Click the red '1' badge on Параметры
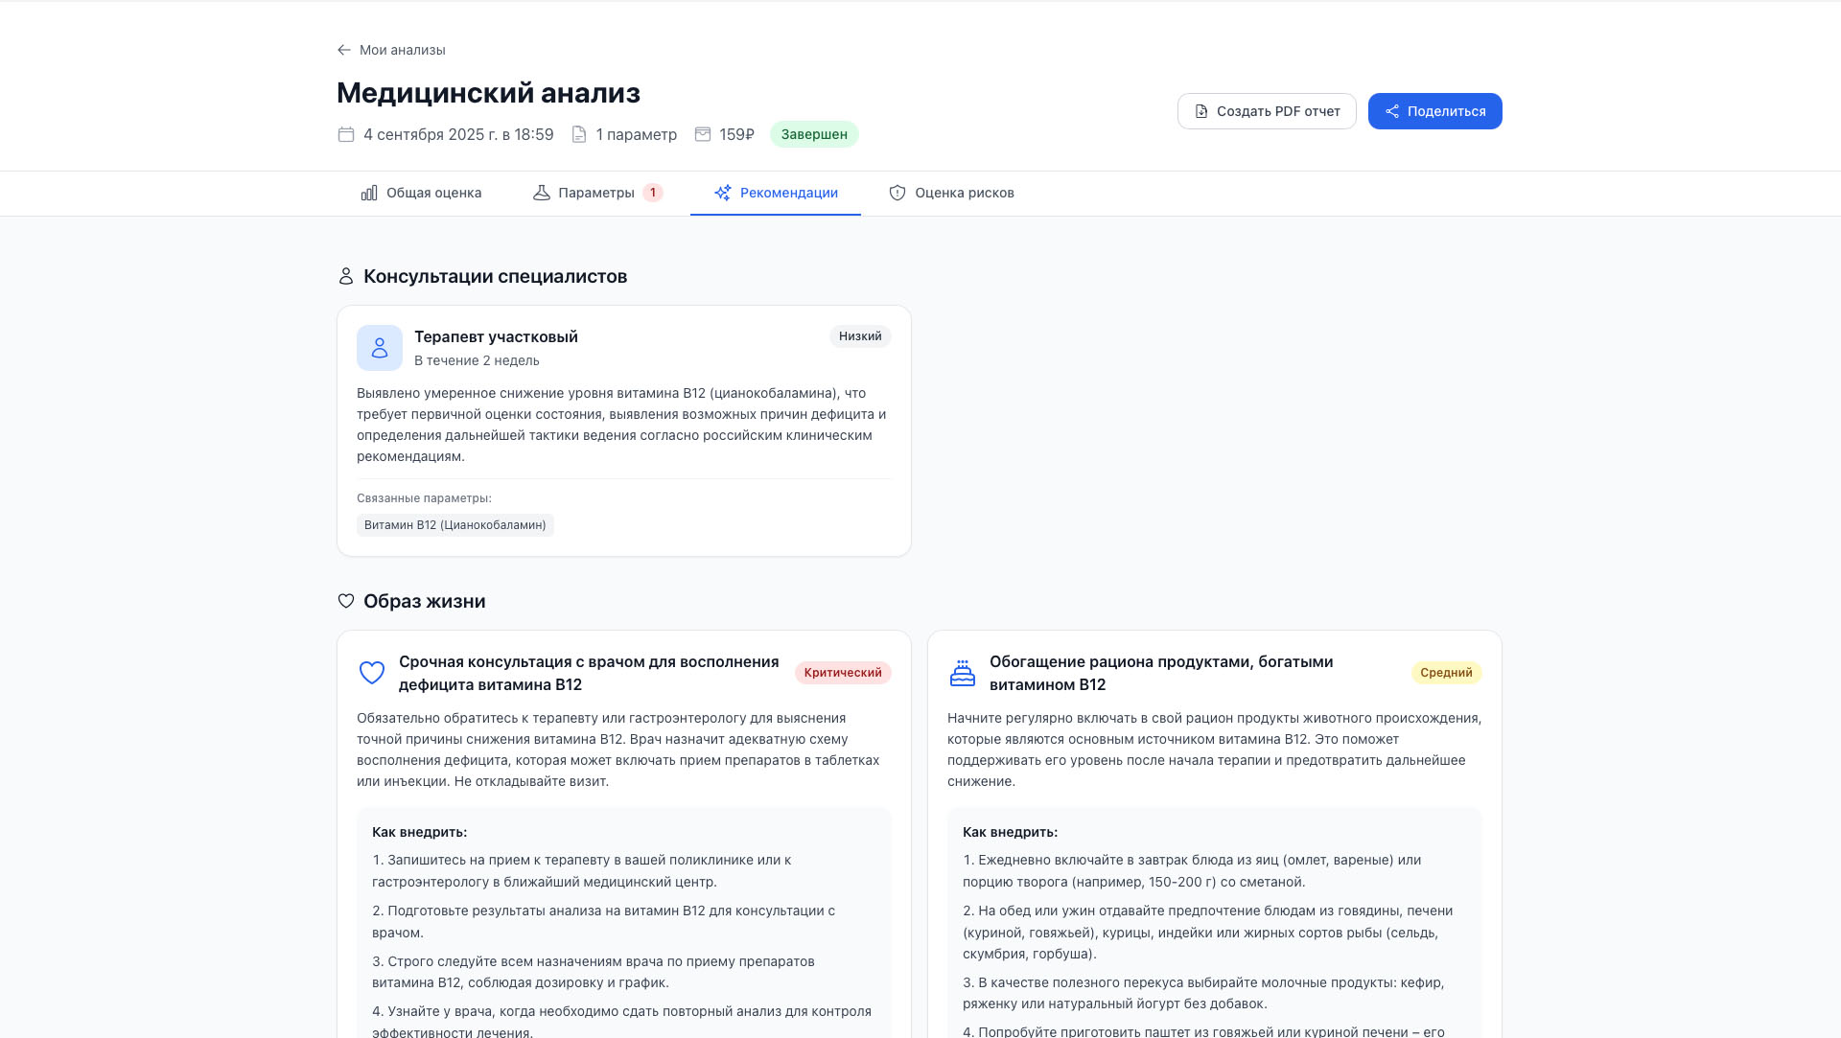The image size is (1841, 1038). click(x=653, y=193)
